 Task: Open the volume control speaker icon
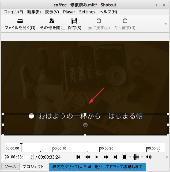coord(149,157)
